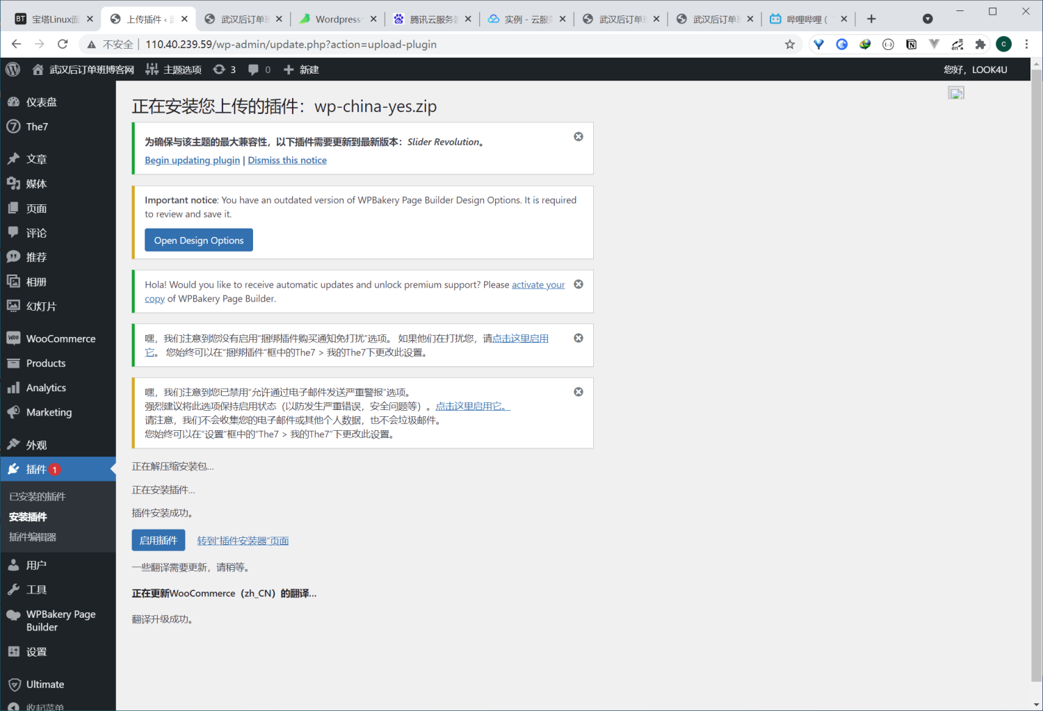The height and width of the screenshot is (711, 1043).
Task: Click the vertical page scrollbar
Action: [x=1037, y=375]
